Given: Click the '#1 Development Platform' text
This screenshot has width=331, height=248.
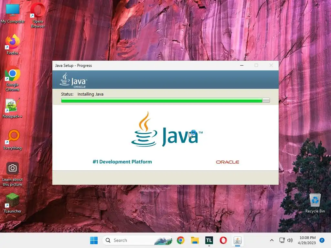Looking at the screenshot, I should pyautogui.click(x=122, y=162).
